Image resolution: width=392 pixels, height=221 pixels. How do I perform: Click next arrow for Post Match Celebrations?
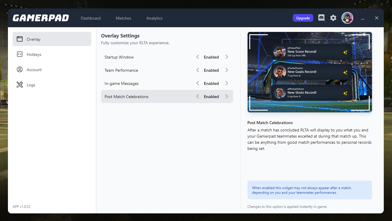(227, 96)
